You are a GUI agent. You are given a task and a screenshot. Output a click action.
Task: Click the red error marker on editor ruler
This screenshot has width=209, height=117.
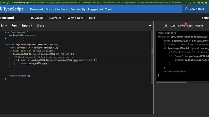tap(153, 50)
